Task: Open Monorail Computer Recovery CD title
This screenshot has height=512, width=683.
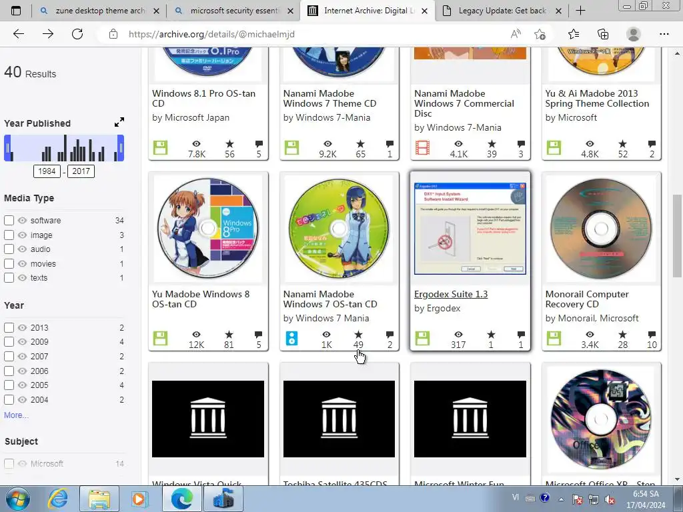Action: pyautogui.click(x=587, y=299)
